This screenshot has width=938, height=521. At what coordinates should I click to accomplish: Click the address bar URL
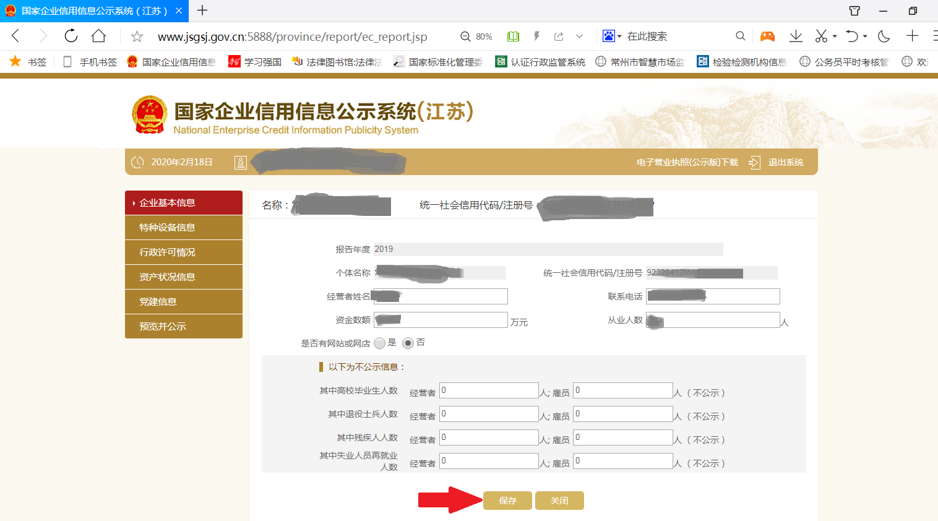(x=292, y=37)
